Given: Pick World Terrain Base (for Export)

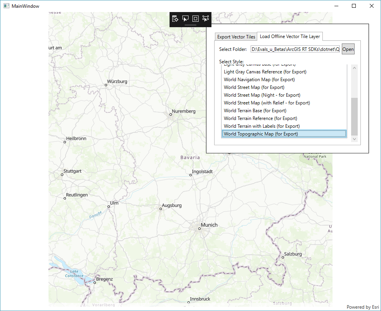Looking at the screenshot, I should point(284,111).
